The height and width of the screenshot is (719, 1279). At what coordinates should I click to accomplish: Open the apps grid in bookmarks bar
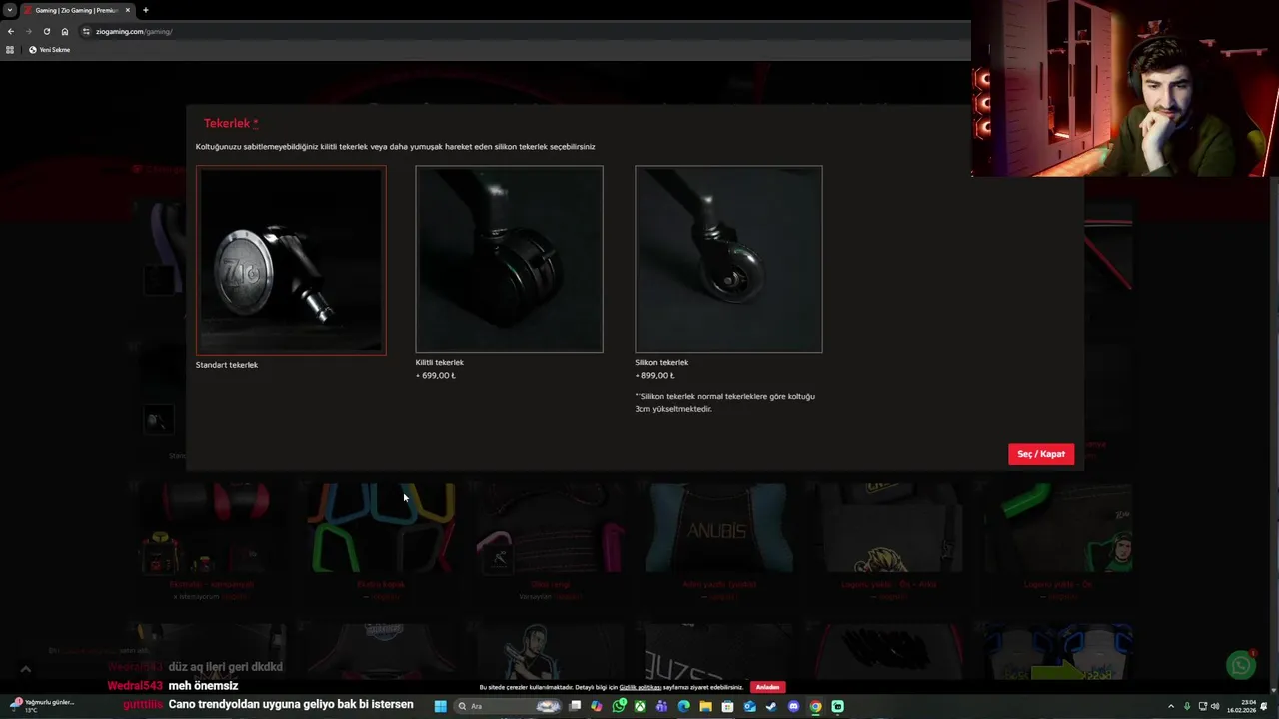pyautogui.click(x=10, y=49)
